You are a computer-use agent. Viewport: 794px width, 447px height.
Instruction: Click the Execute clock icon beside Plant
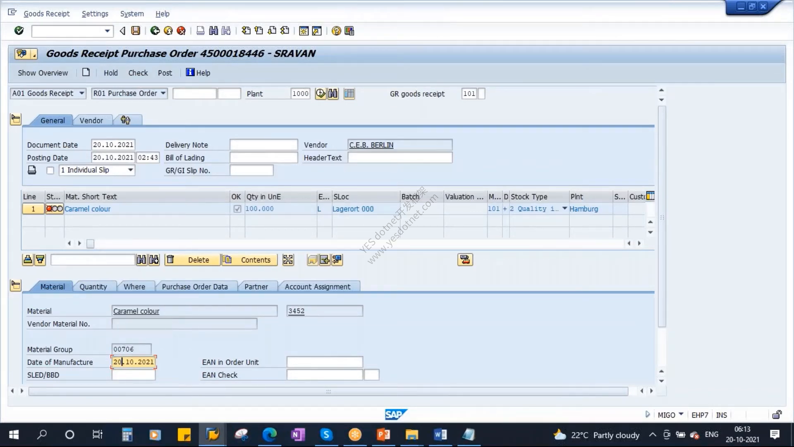[x=320, y=94]
